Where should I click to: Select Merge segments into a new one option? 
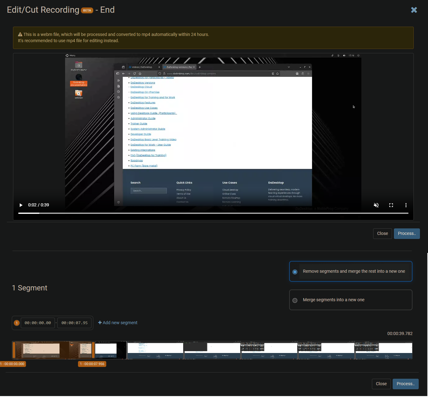351,300
